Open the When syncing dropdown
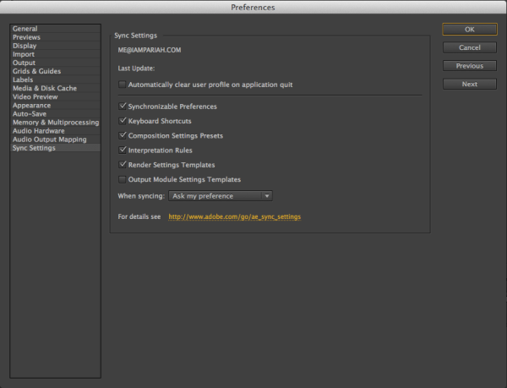The image size is (507, 388). coord(220,196)
